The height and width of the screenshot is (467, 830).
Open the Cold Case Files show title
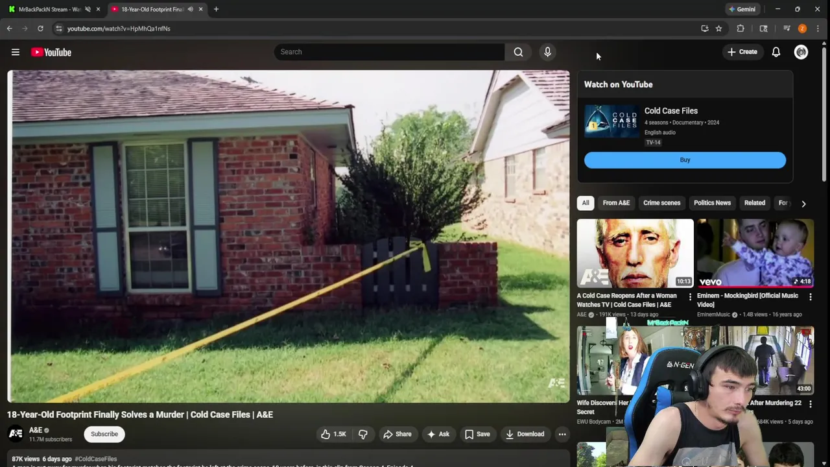pos(671,111)
